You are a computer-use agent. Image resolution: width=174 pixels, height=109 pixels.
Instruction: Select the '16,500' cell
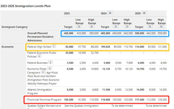163,90
